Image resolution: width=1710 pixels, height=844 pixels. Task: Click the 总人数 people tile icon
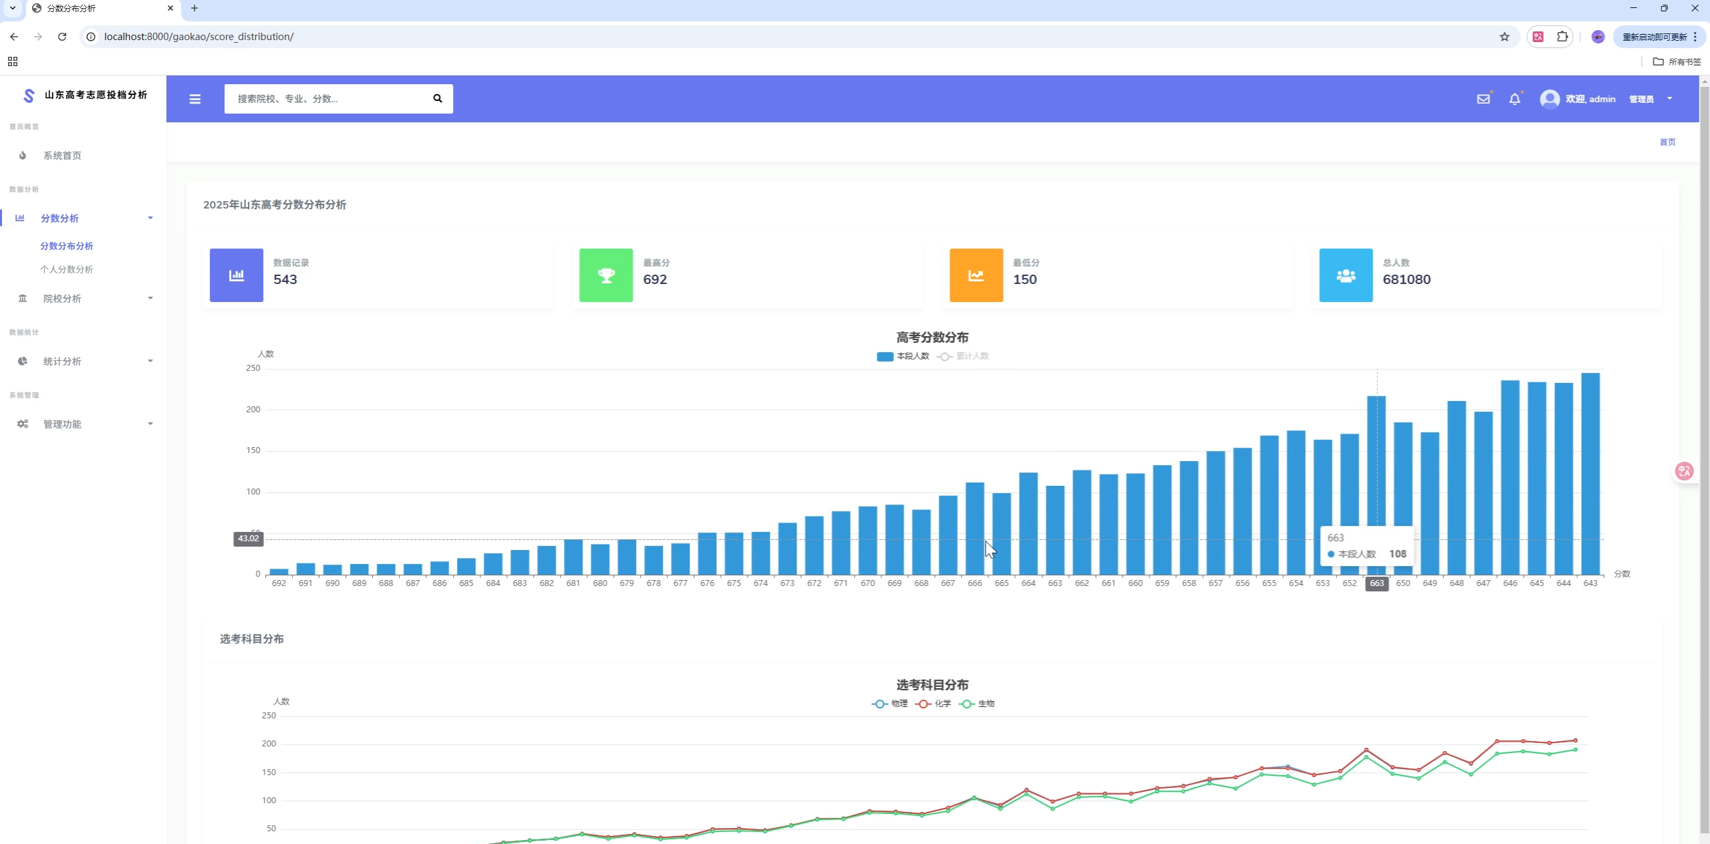click(x=1346, y=275)
